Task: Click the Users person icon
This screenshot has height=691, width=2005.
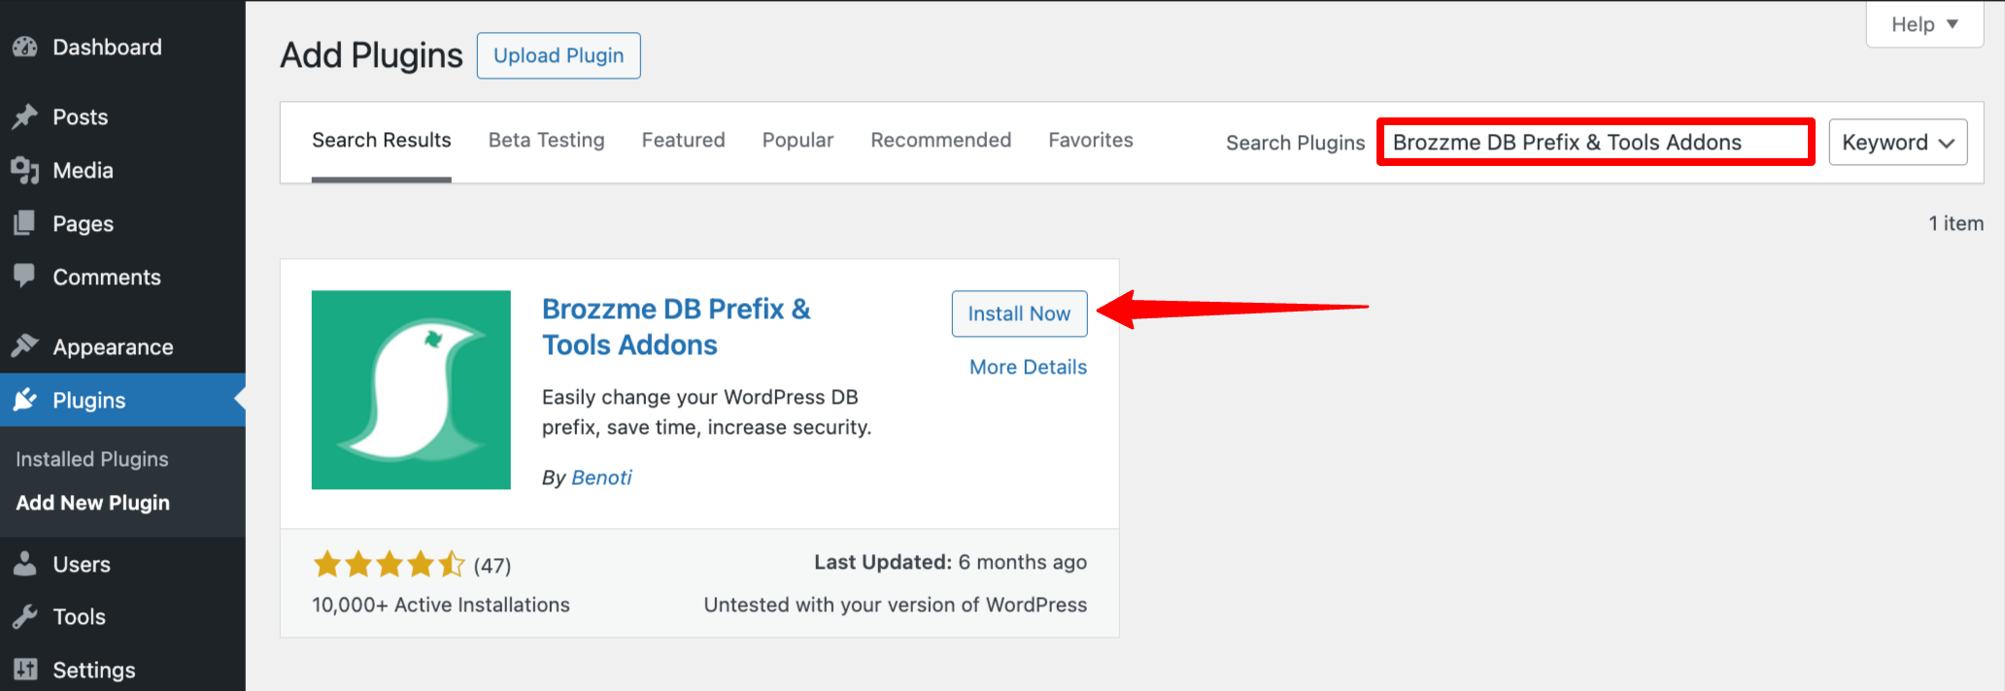Action: 25,564
